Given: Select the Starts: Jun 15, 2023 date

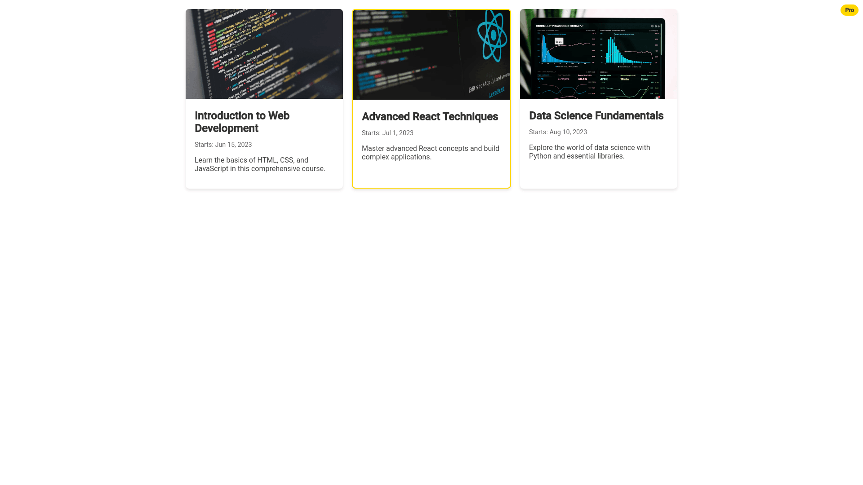Looking at the screenshot, I should click(x=223, y=145).
